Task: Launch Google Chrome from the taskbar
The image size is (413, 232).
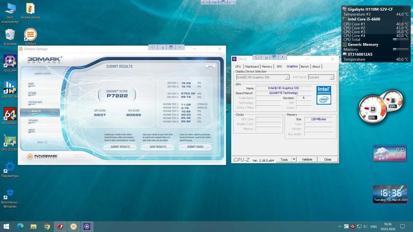Action: tap(47, 227)
